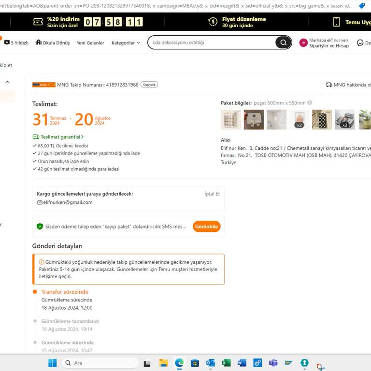This screenshot has width=371, height=371.
Task: Open Siparişler ve Hesap menu
Action: [x=328, y=46]
